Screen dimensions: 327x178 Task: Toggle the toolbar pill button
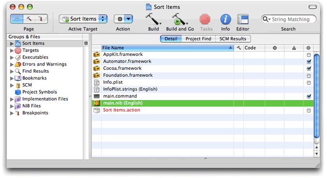click(x=313, y=7)
